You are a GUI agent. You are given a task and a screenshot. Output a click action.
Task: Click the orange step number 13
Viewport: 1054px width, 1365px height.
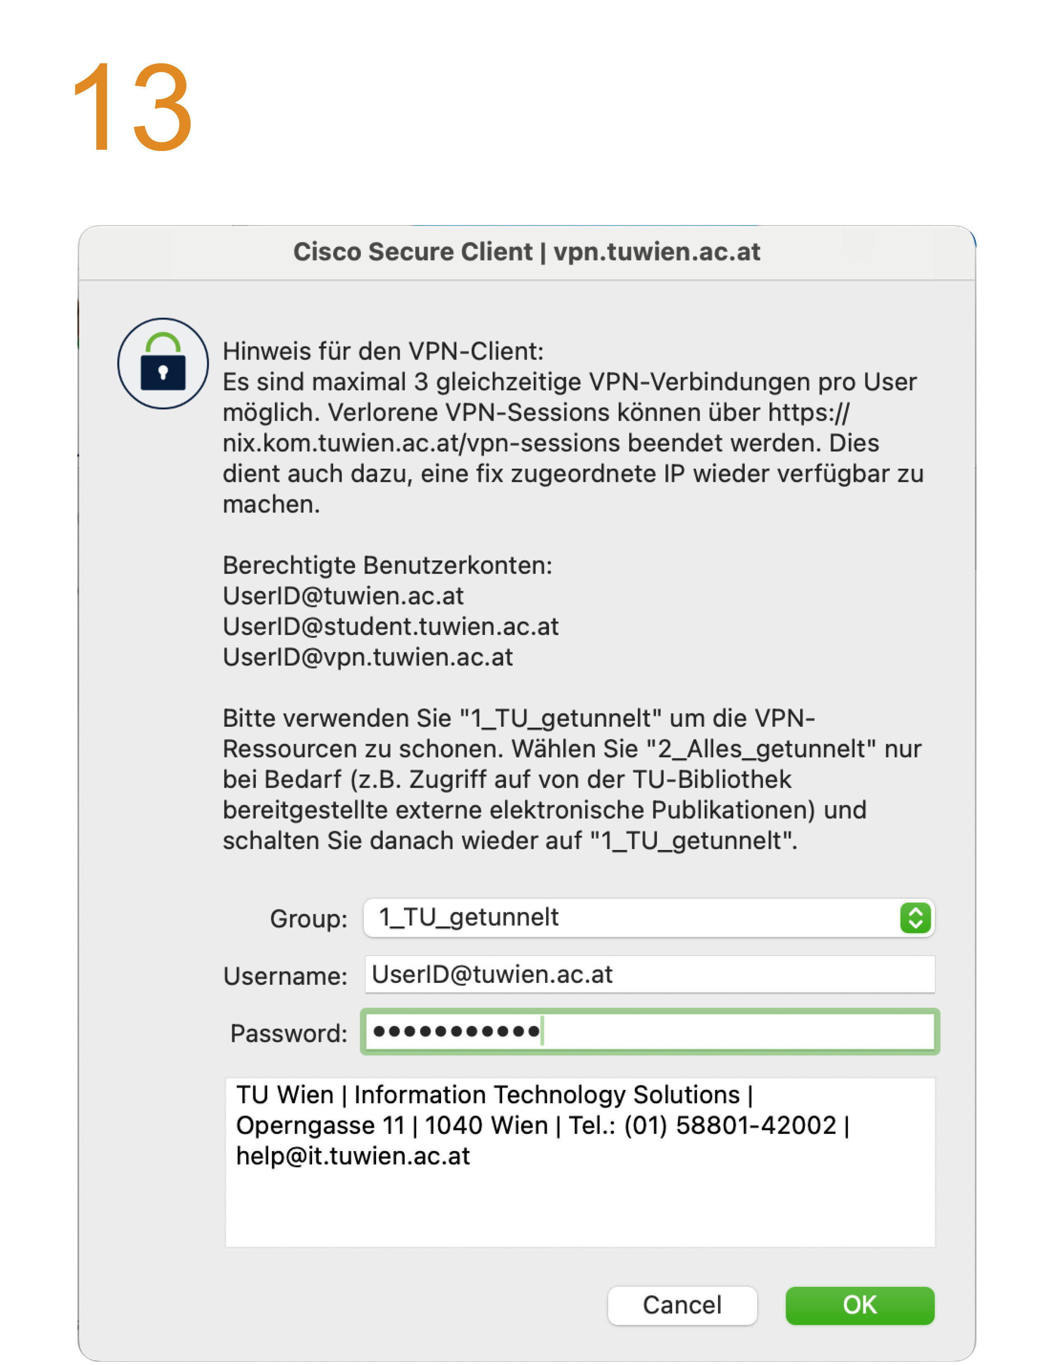pyautogui.click(x=132, y=107)
